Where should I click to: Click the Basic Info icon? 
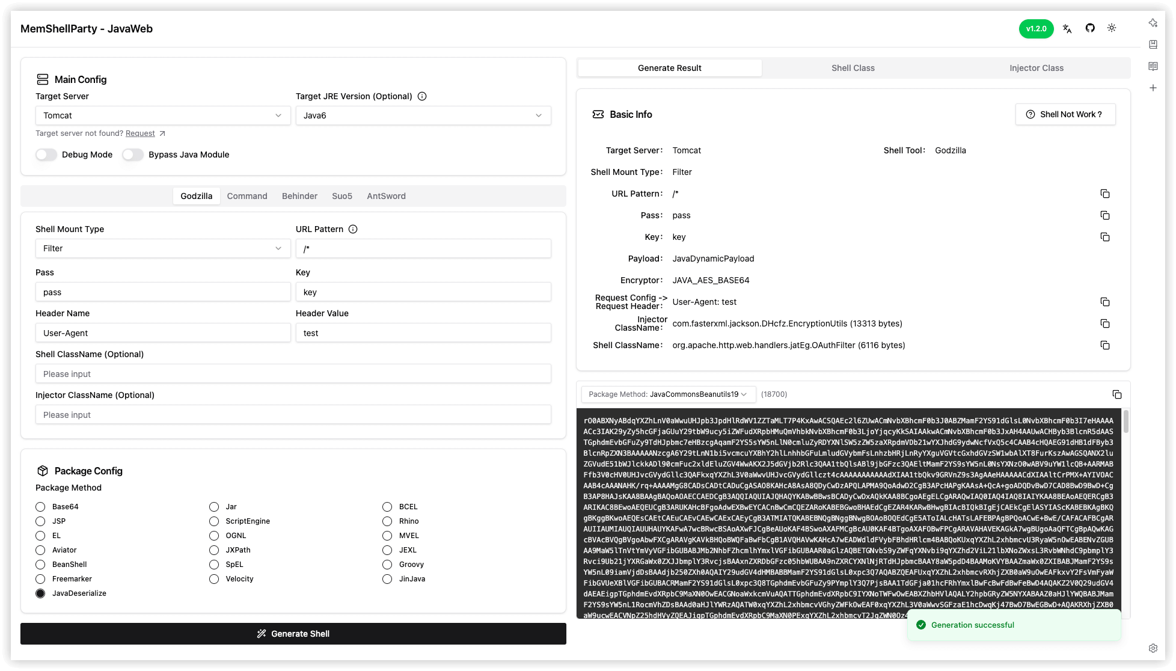pos(598,114)
